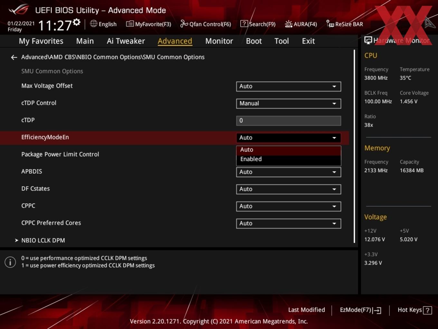438x329 pixels.
Task: Click +3.3V reading 3.296 V
Action: [373, 263]
